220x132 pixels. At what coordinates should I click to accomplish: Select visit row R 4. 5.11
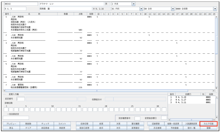click(192, 102)
